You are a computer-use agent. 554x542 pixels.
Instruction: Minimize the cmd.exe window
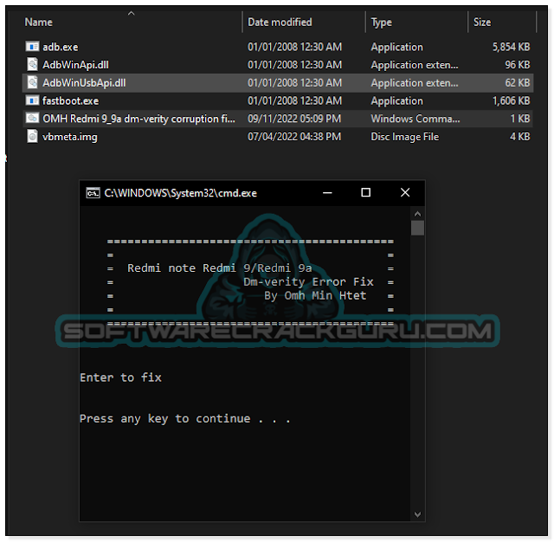coord(327,193)
